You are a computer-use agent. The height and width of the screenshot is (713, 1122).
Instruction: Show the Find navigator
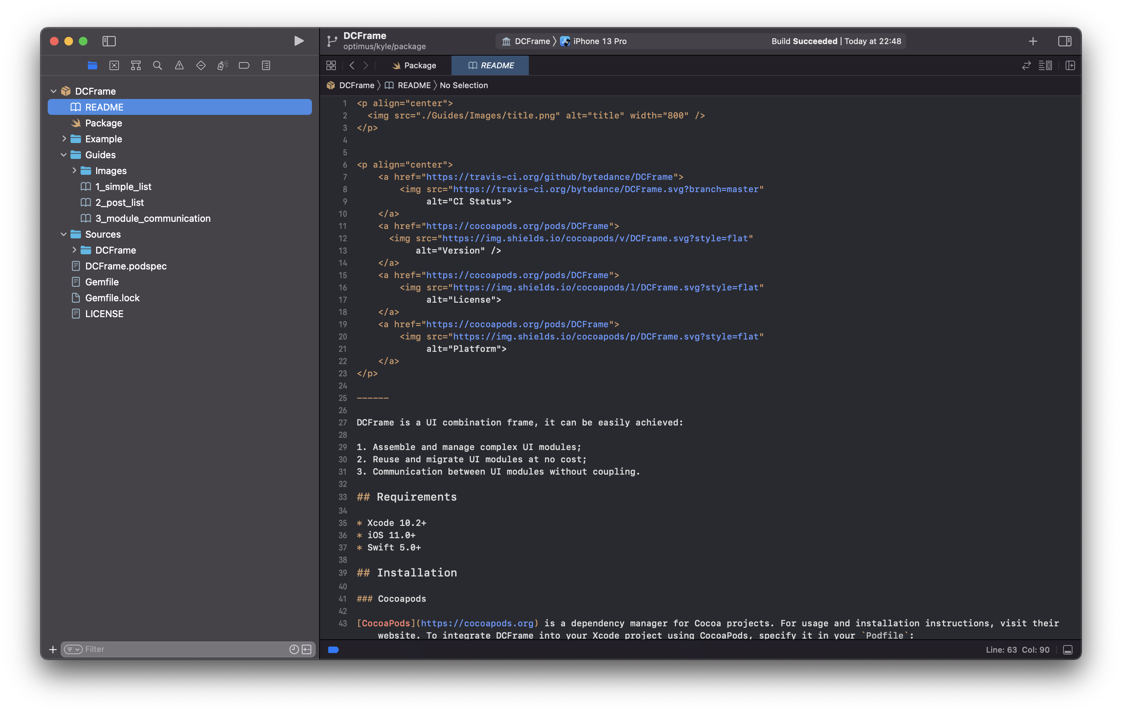pyautogui.click(x=158, y=65)
